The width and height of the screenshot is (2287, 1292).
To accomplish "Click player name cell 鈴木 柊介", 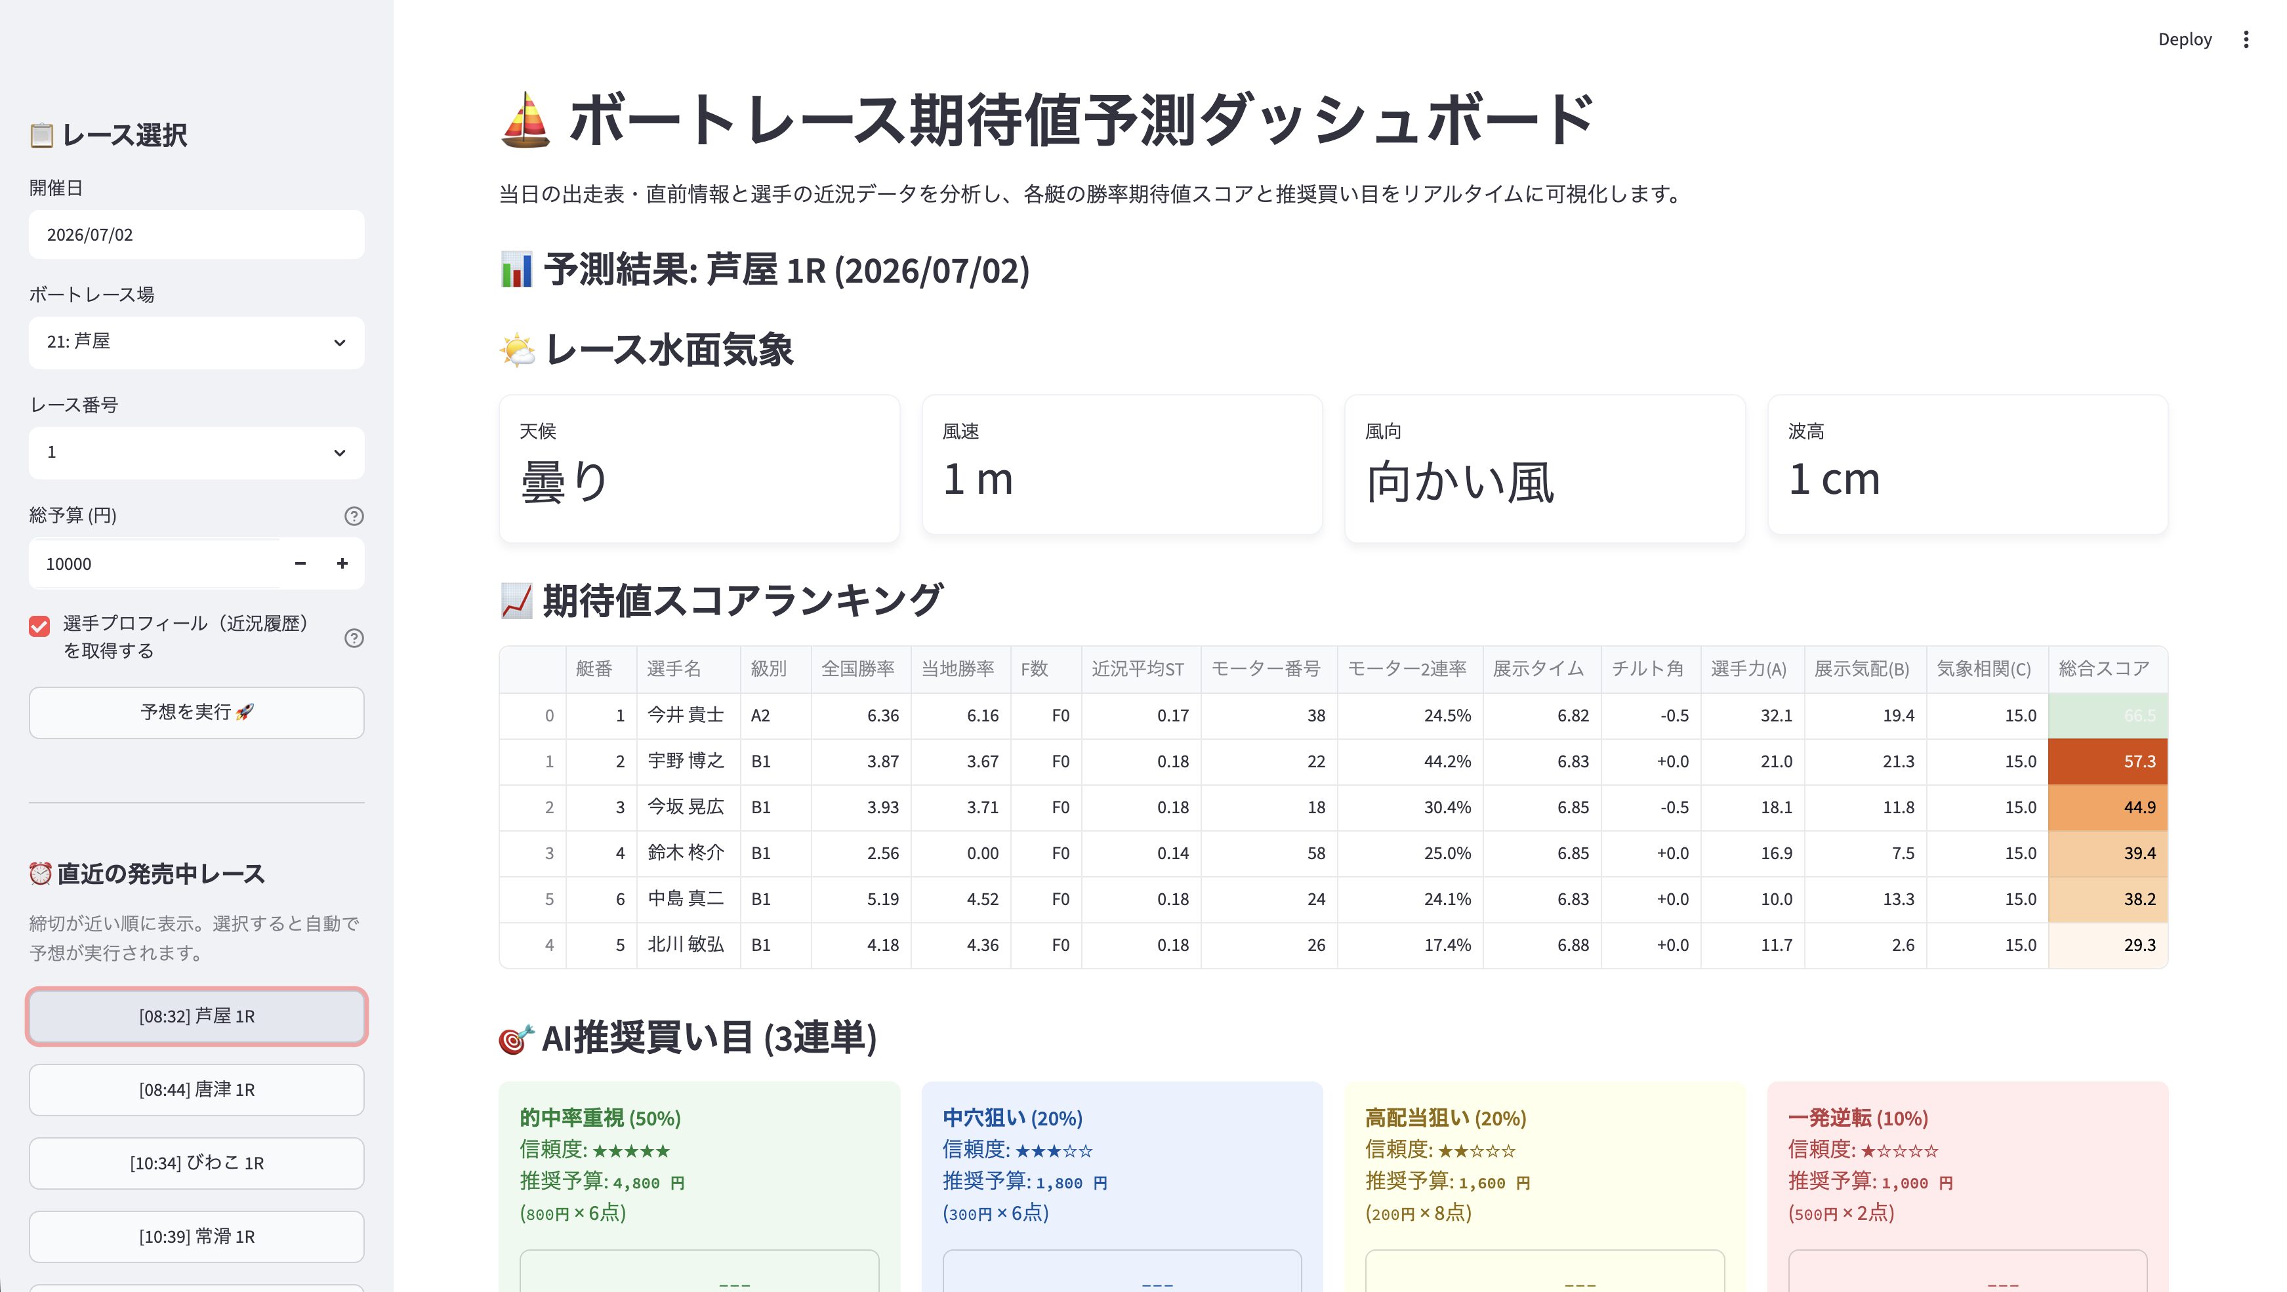I will coord(688,853).
